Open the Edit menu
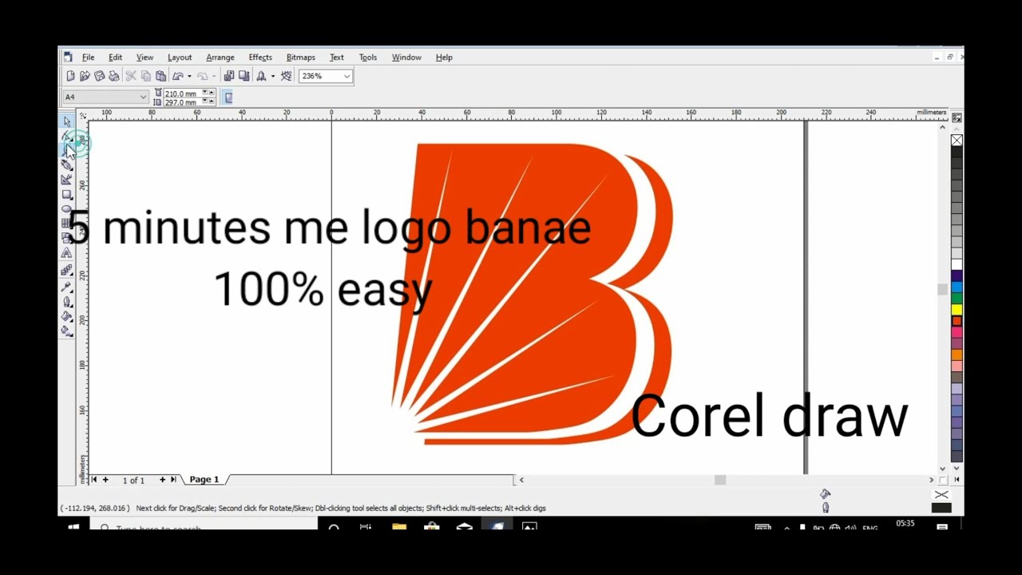 pos(116,57)
